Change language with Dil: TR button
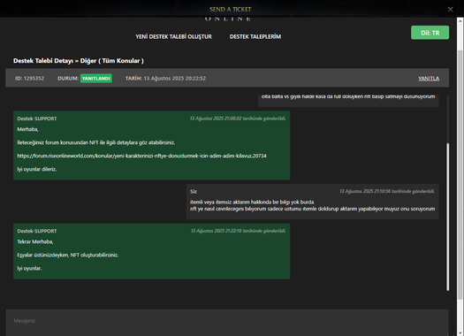 [430, 33]
